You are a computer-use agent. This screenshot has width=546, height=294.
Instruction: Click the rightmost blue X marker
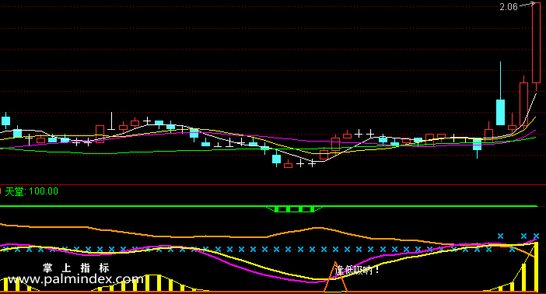[x=536, y=236]
